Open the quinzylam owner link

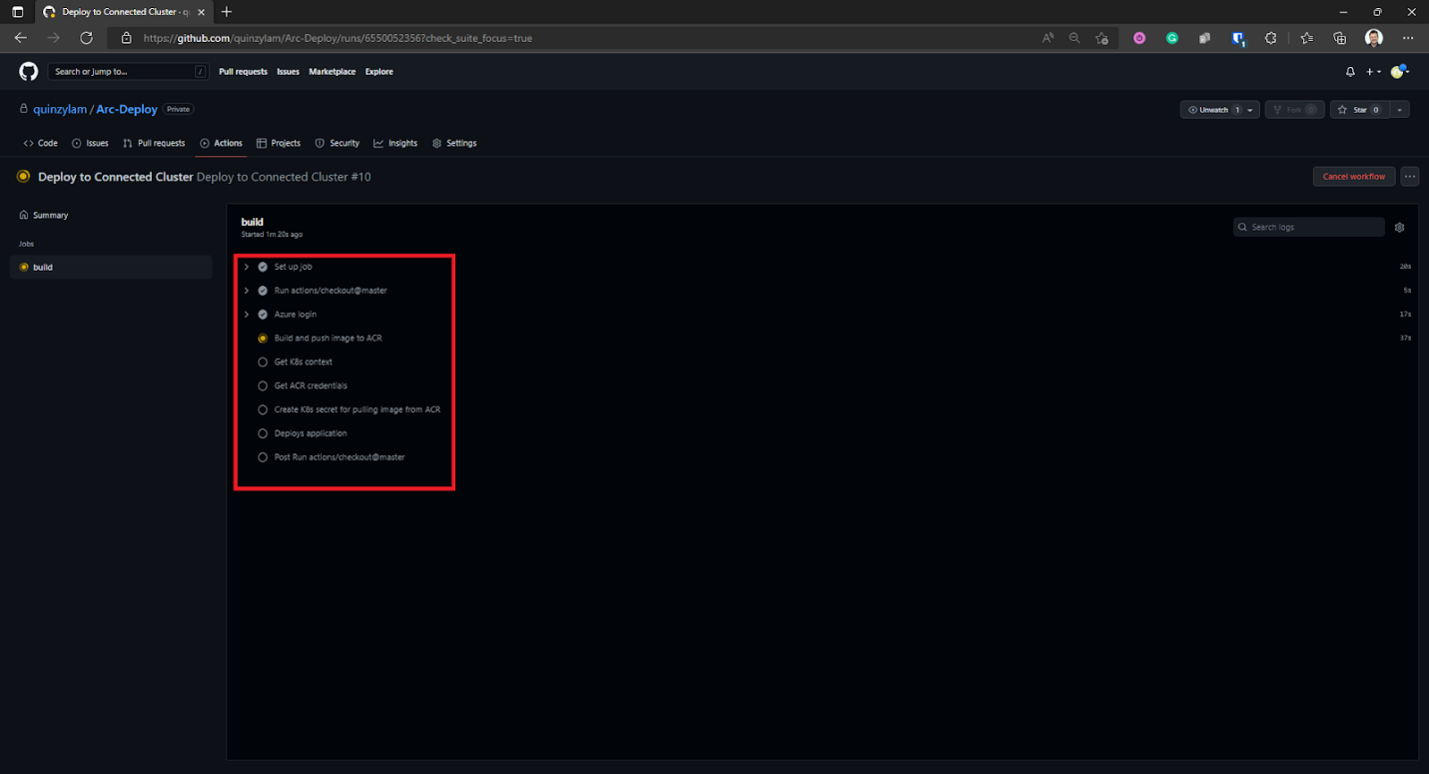[60, 110]
